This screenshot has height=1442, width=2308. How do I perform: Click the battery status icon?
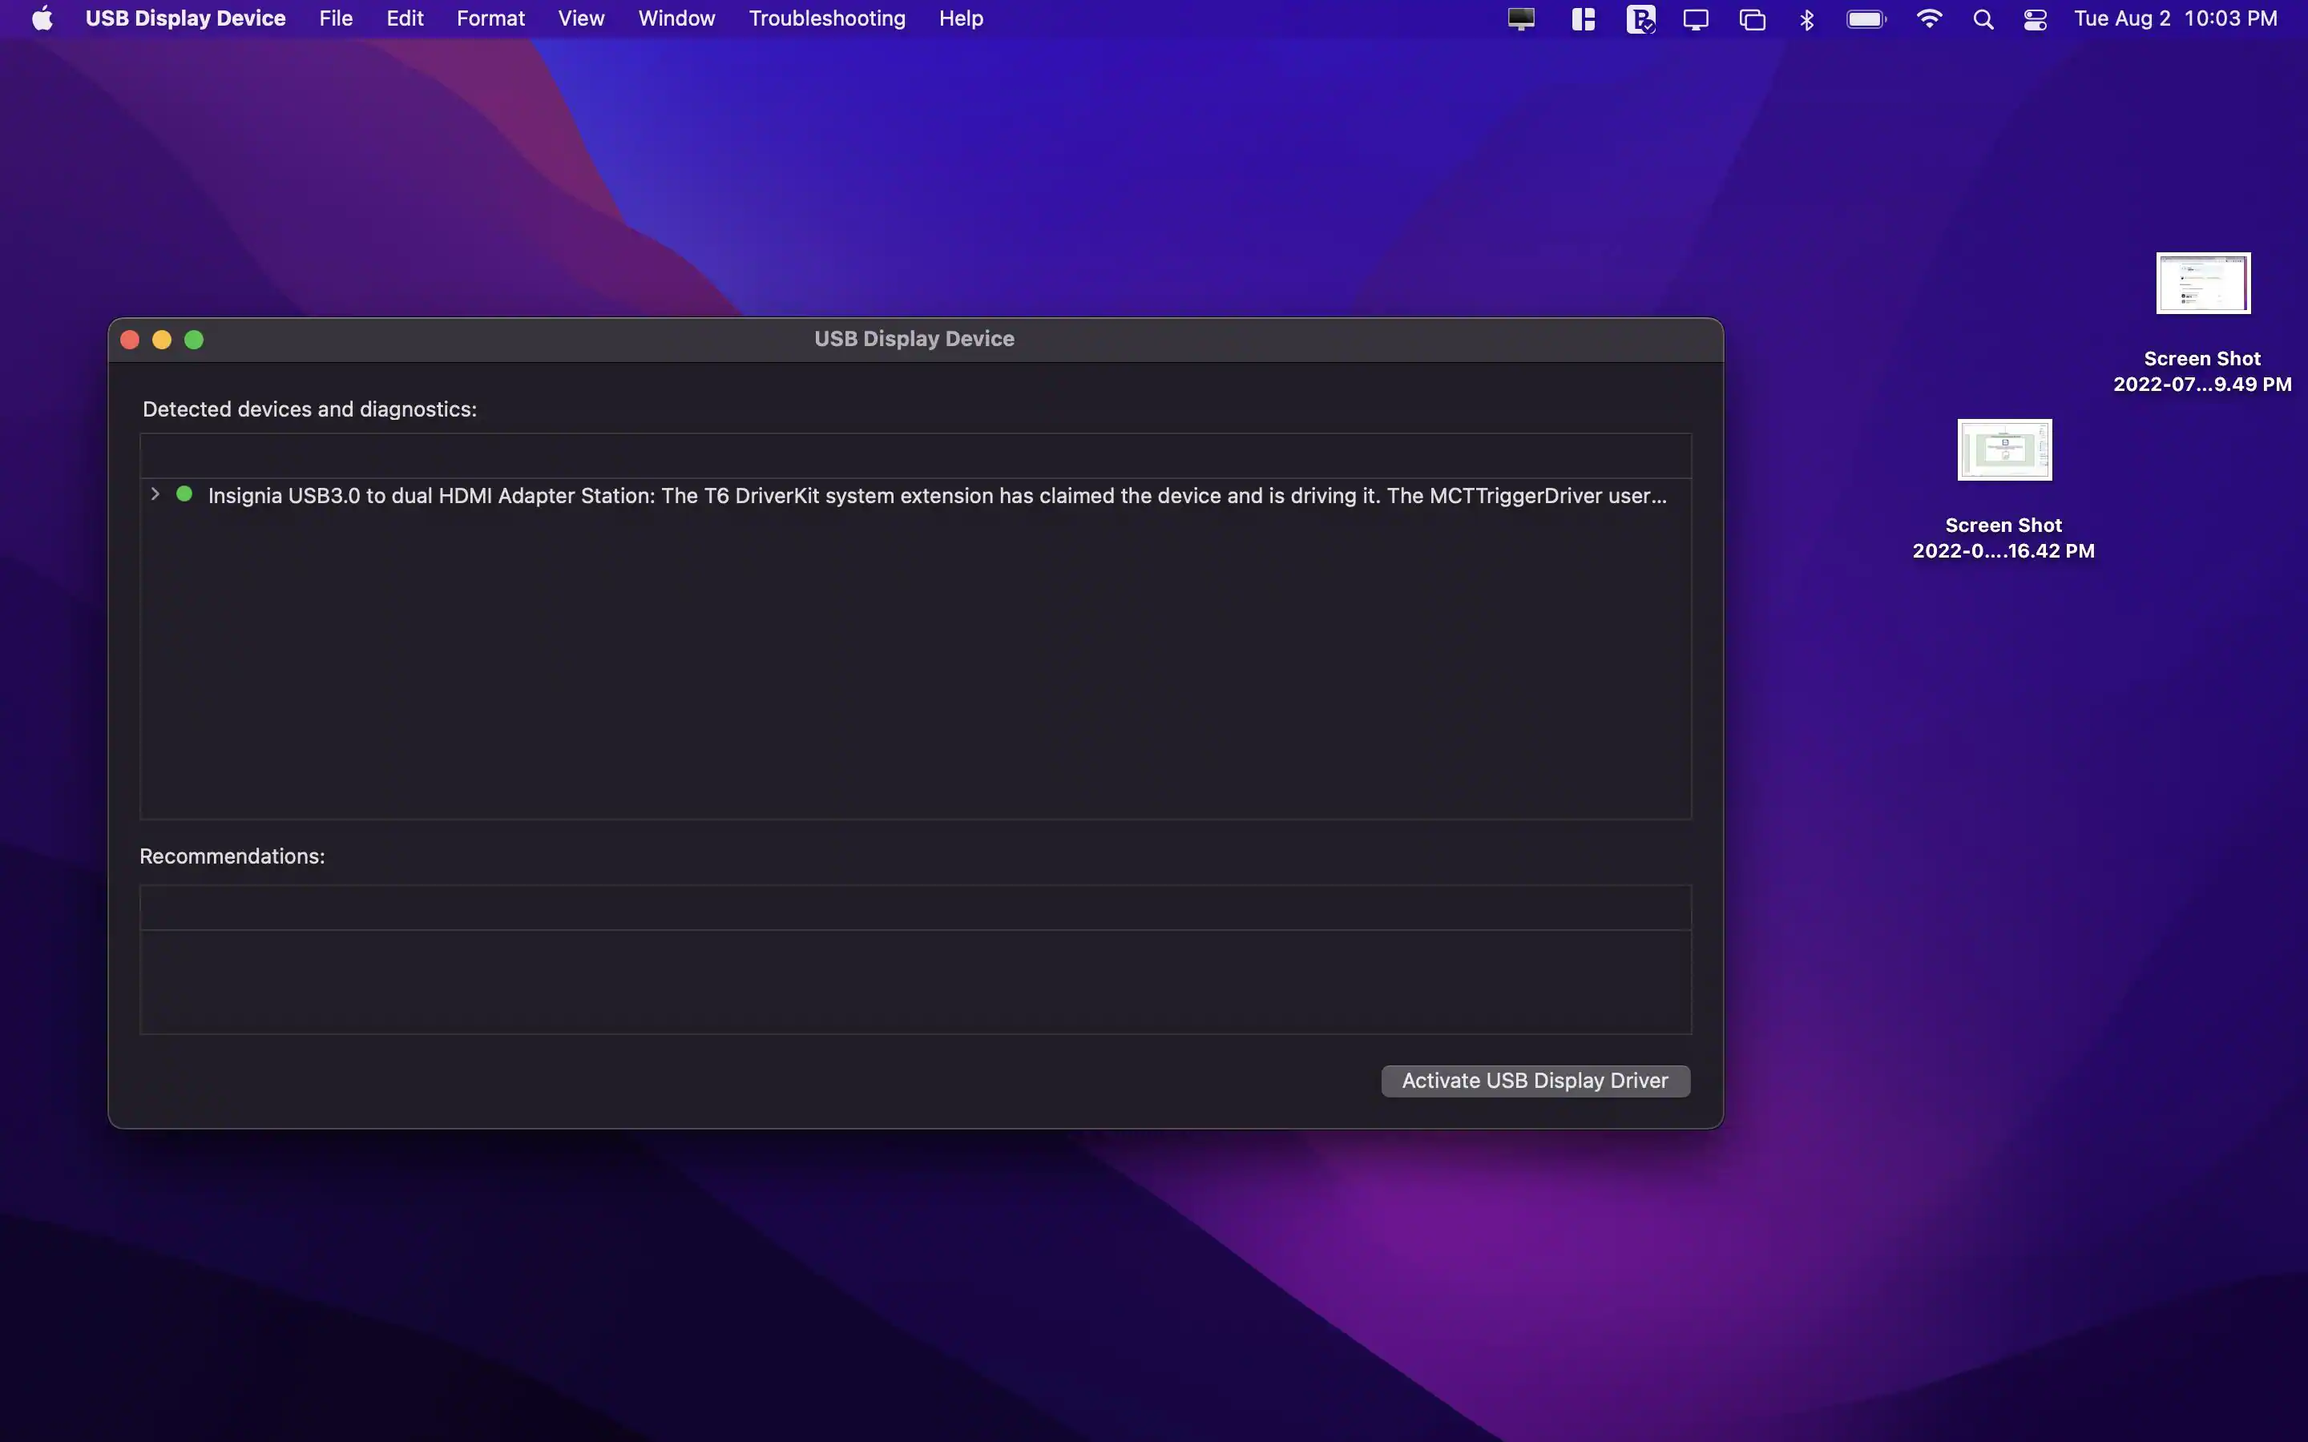(1866, 19)
